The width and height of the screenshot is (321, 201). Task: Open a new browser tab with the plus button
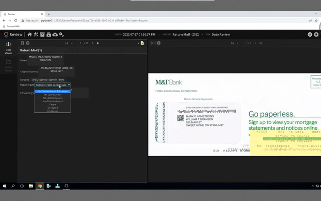49,14
